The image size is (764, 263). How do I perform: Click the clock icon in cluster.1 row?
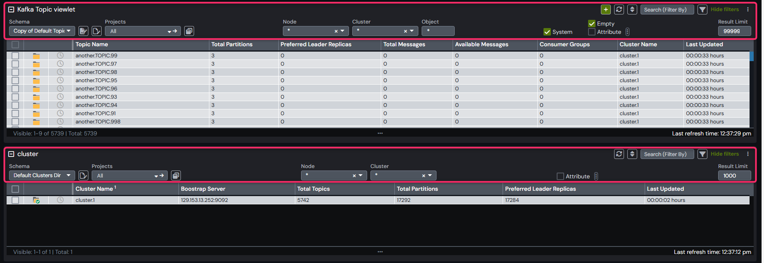pos(60,200)
